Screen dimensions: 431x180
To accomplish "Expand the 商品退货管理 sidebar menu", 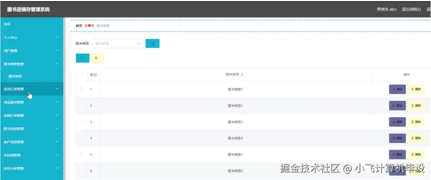I will (x=32, y=102).
